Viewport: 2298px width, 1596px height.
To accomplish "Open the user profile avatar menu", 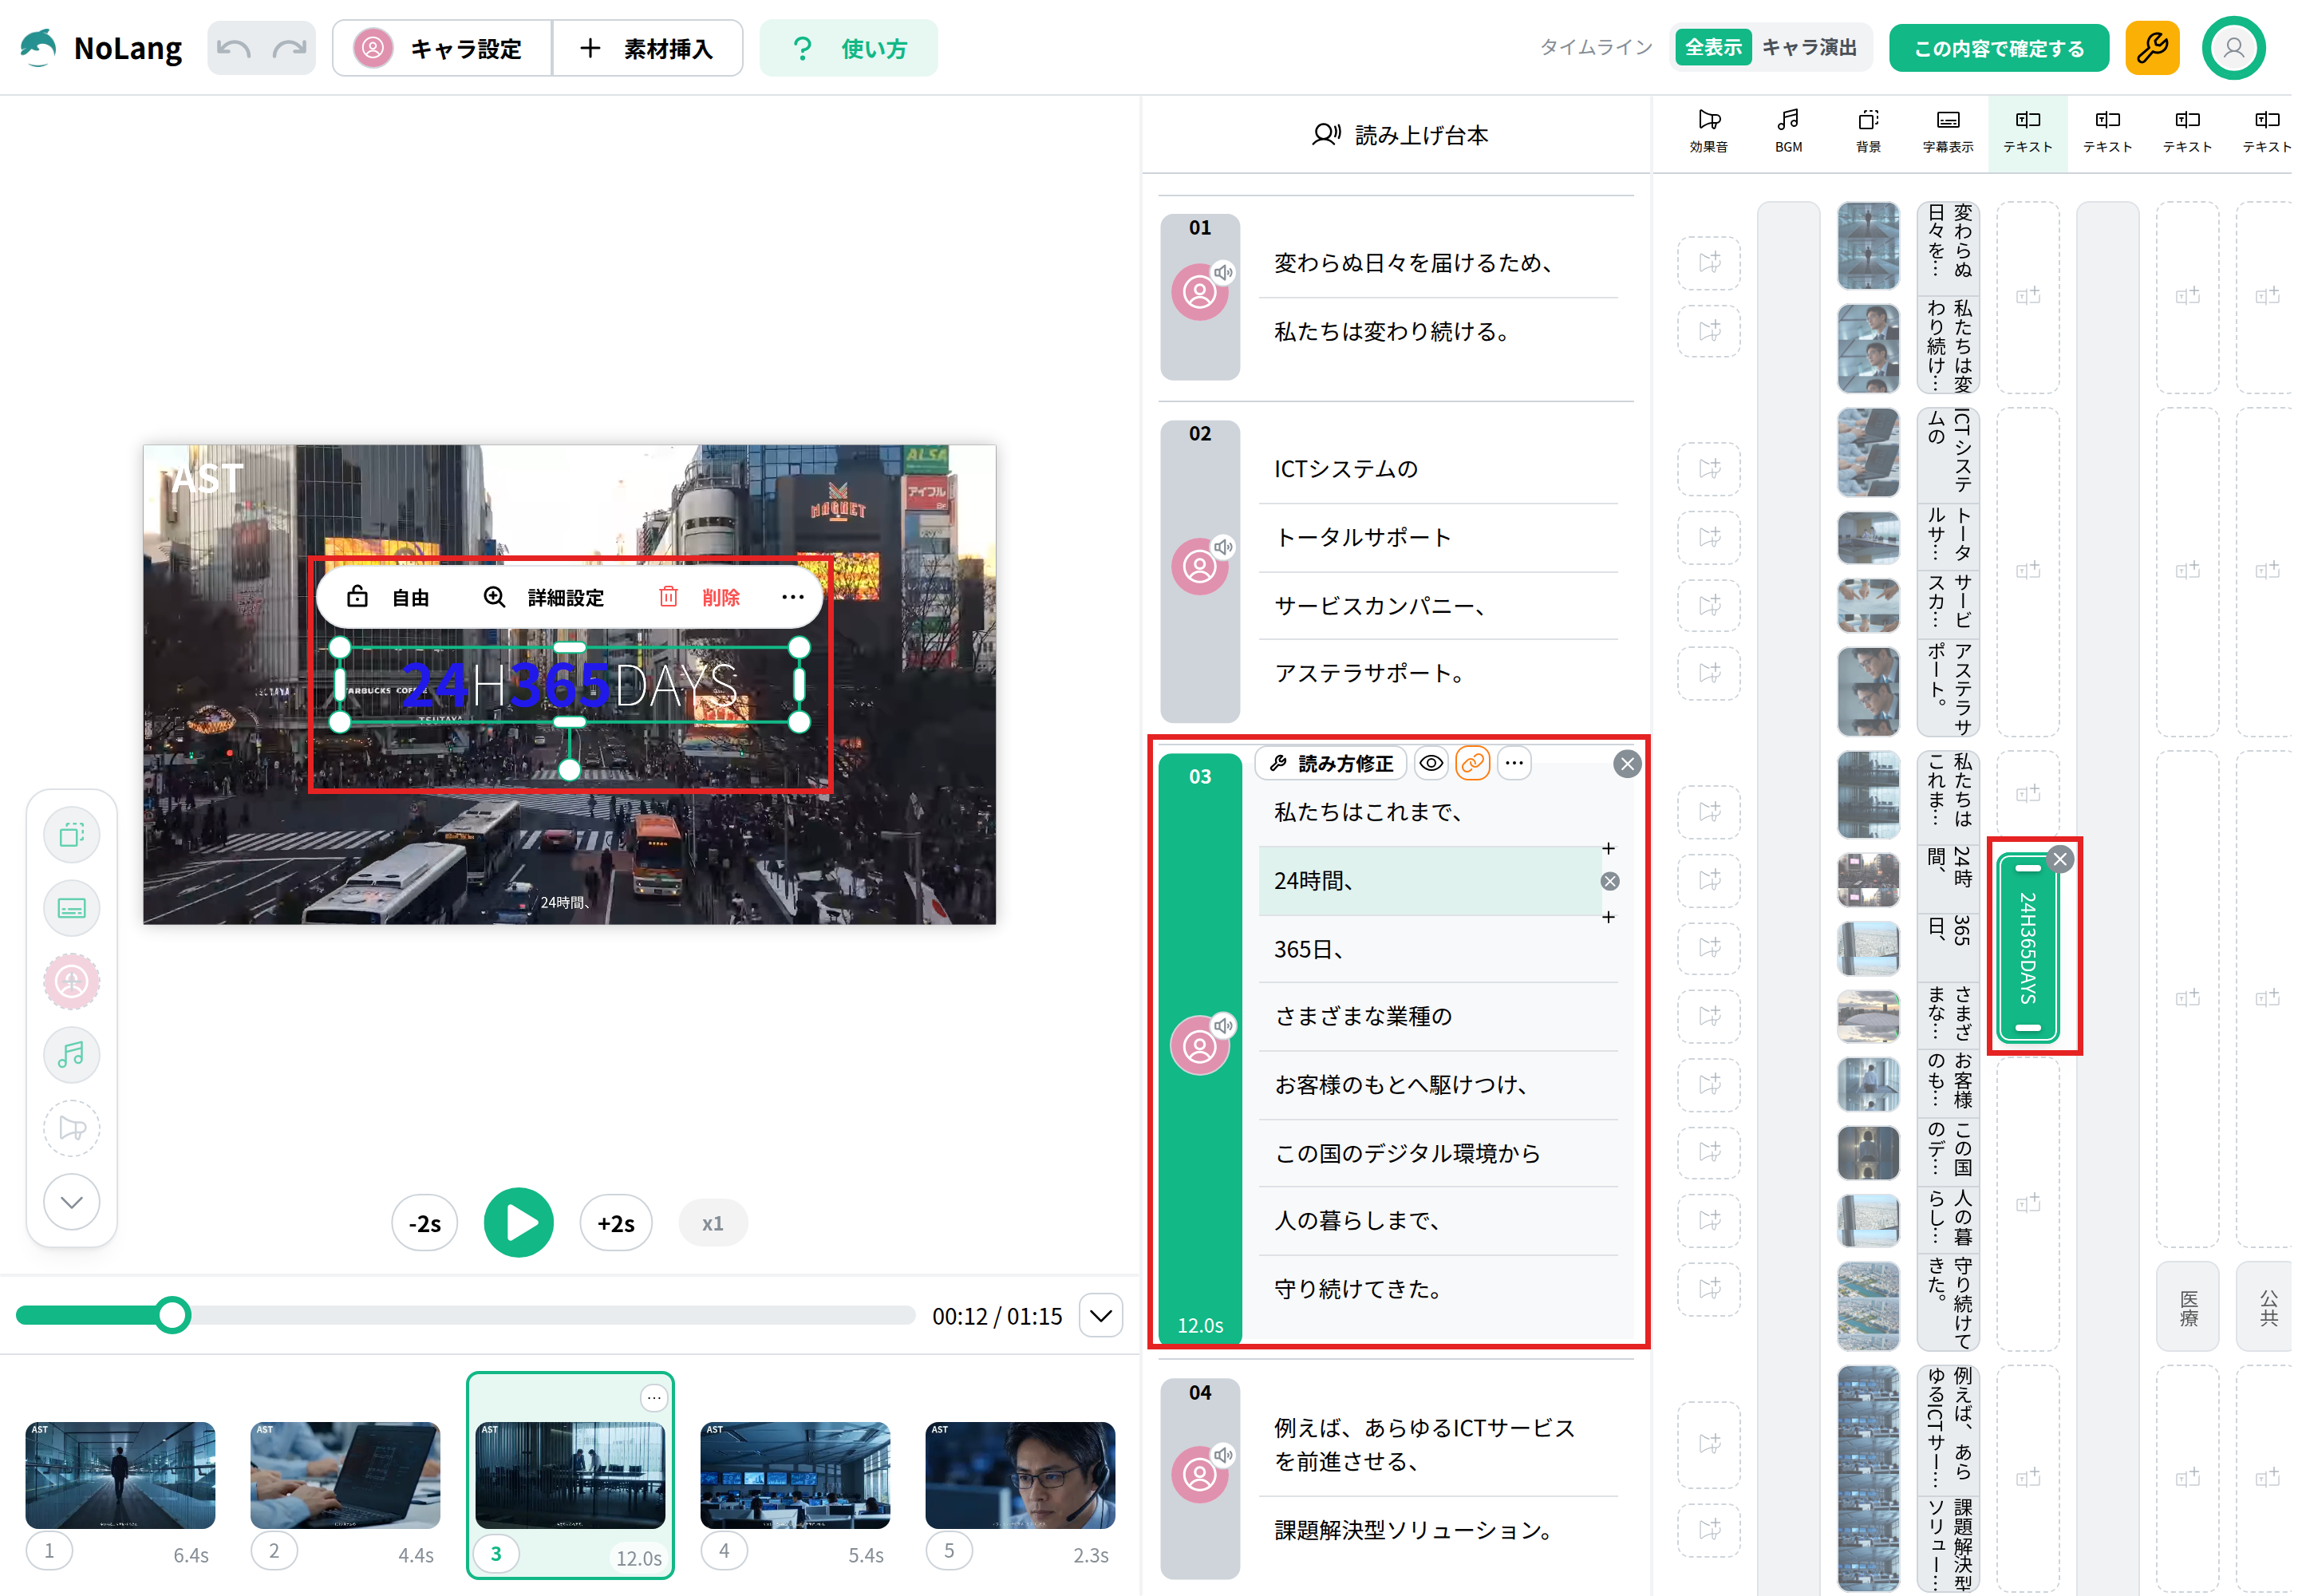I will (2233, 47).
